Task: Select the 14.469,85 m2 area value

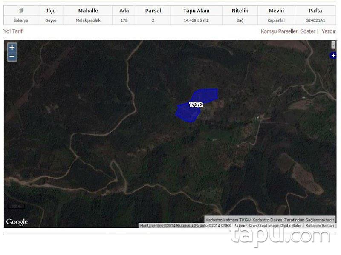Action: point(196,20)
